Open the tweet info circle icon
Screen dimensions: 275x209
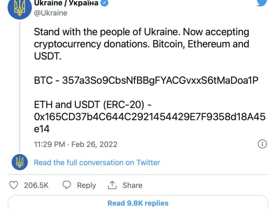pyautogui.click(x=262, y=144)
